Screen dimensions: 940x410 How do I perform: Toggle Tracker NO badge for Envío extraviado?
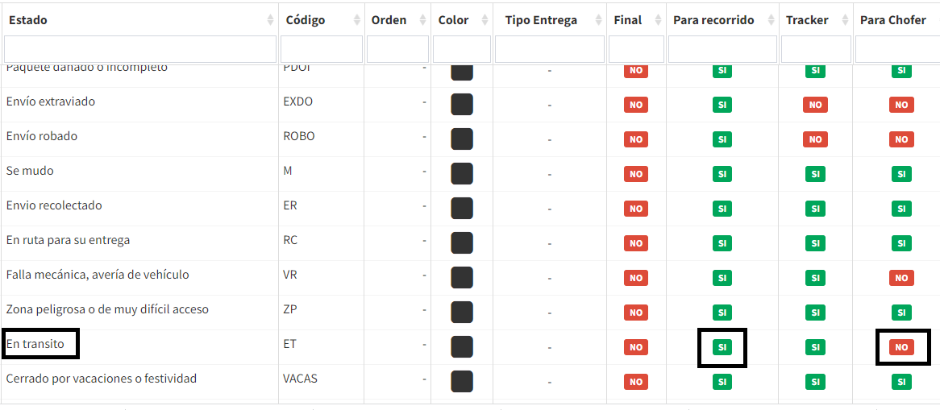(x=815, y=105)
